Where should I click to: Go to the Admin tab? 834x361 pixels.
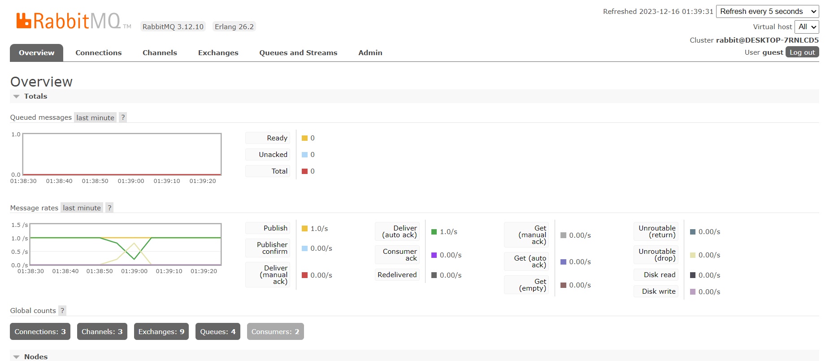pyautogui.click(x=370, y=53)
